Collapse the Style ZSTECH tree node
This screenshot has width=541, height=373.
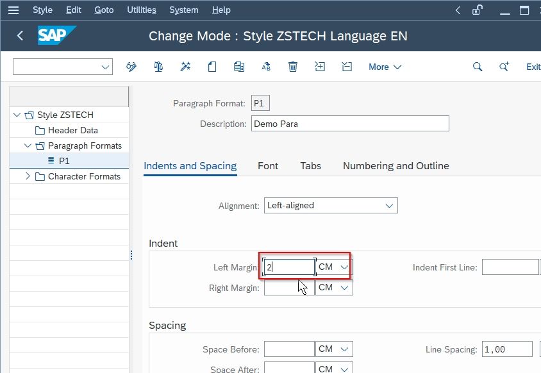pos(17,115)
